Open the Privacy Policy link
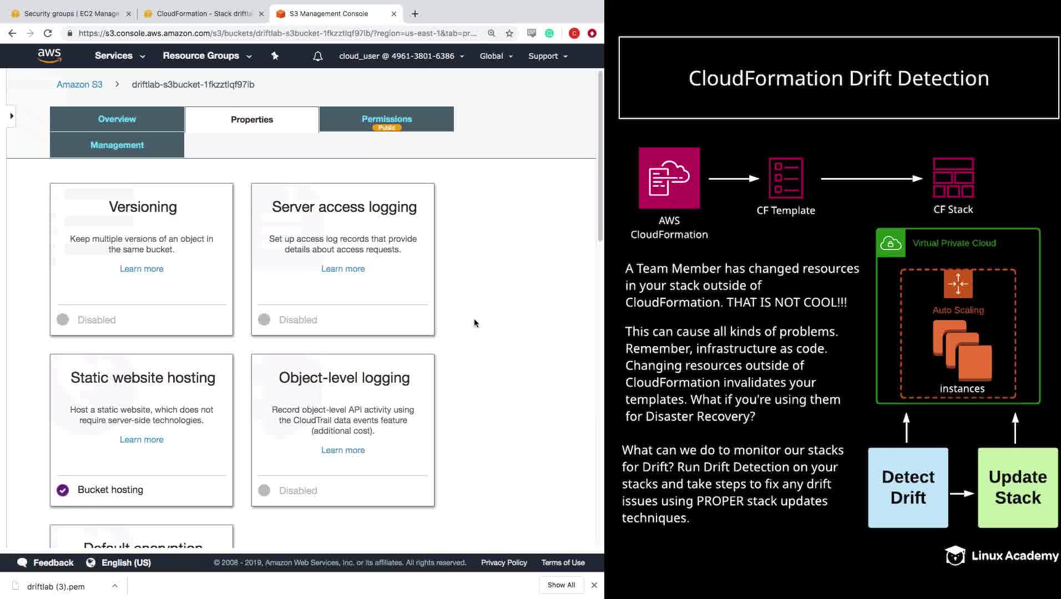Image resolution: width=1061 pixels, height=599 pixels. point(504,562)
